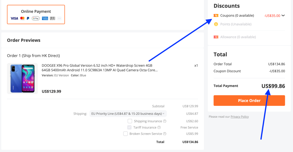This screenshot has width=293, height=152.
Task: Select the Mastercard payment icon
Action: pos(22,18)
